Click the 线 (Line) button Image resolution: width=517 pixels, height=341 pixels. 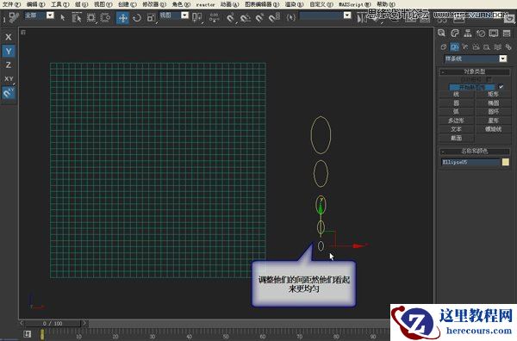[x=457, y=94]
